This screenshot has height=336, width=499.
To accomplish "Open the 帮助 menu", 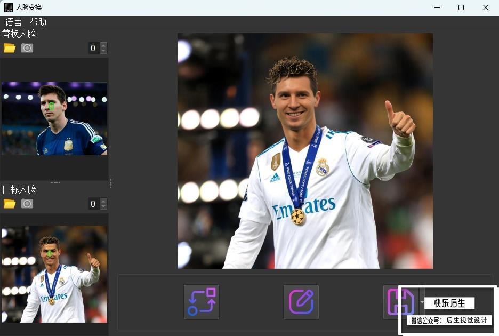I will click(38, 22).
